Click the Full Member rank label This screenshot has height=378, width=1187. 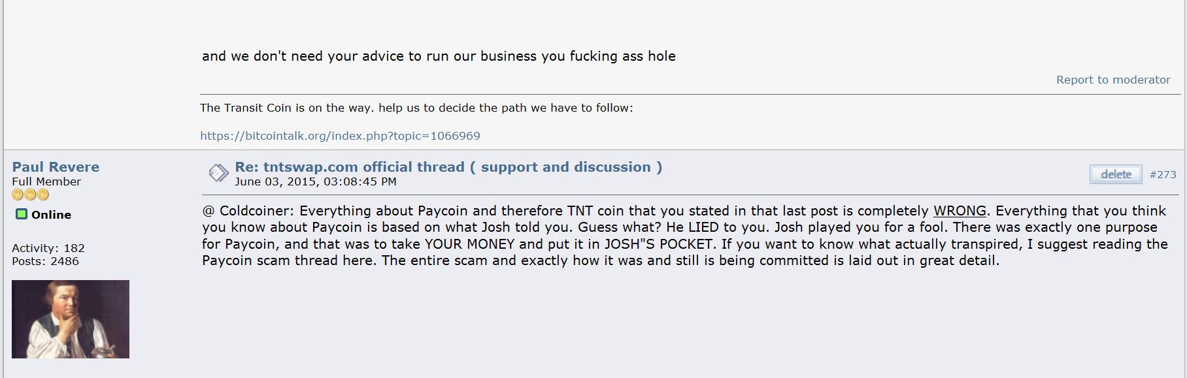(46, 181)
